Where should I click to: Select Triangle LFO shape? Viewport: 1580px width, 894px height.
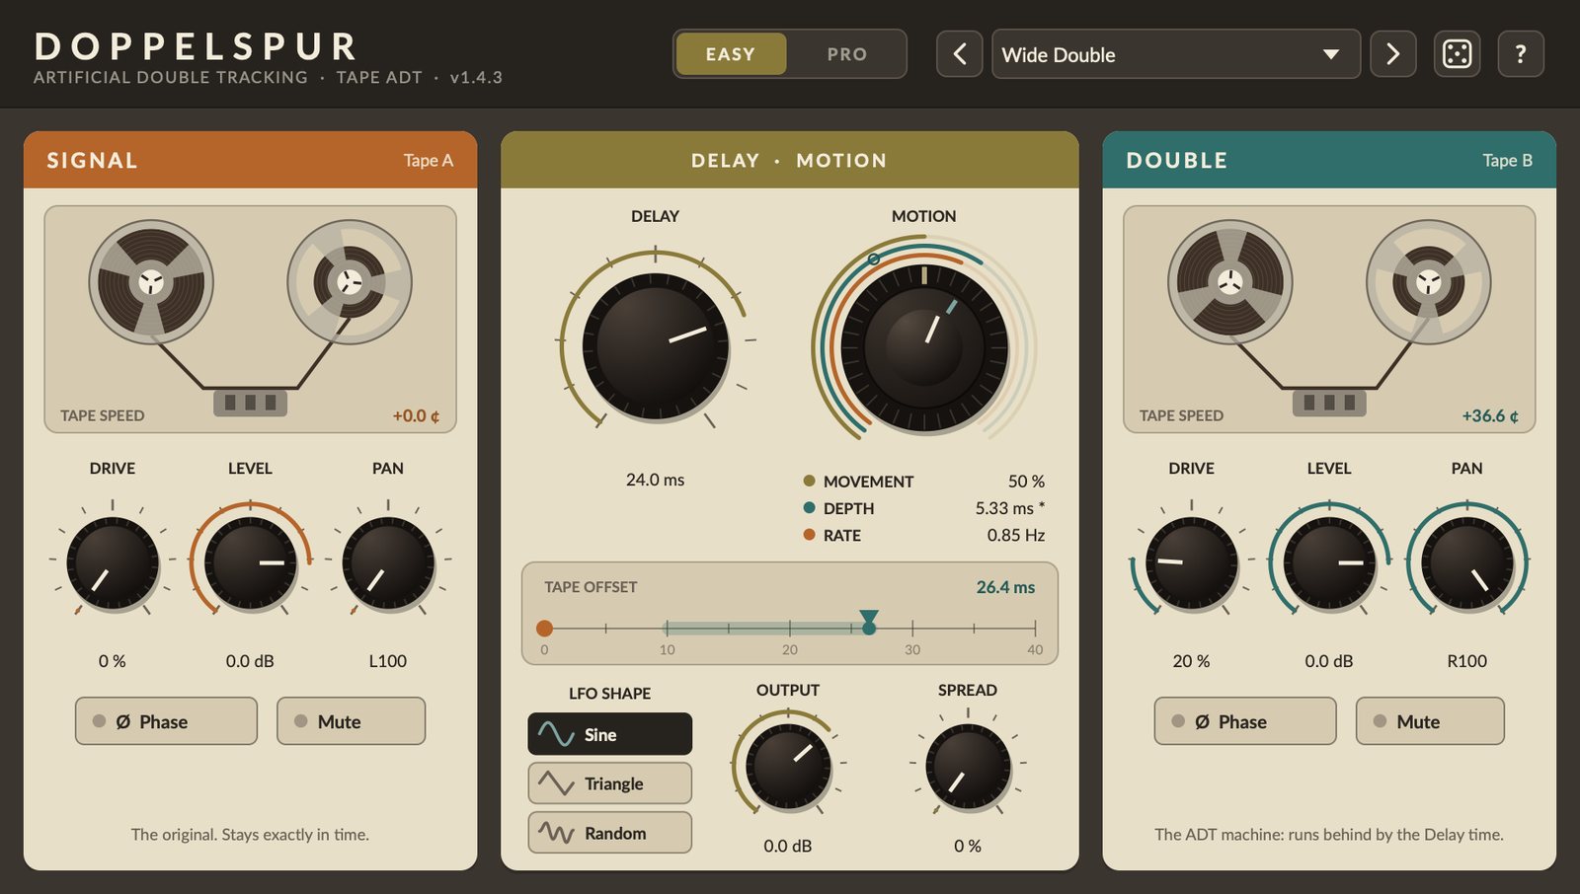[609, 783]
